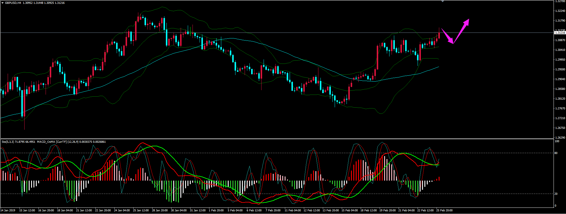Image resolution: width=566 pixels, height=214 pixels.
Task: Click the 1.30410 price axis label
Action: [x=560, y=50]
